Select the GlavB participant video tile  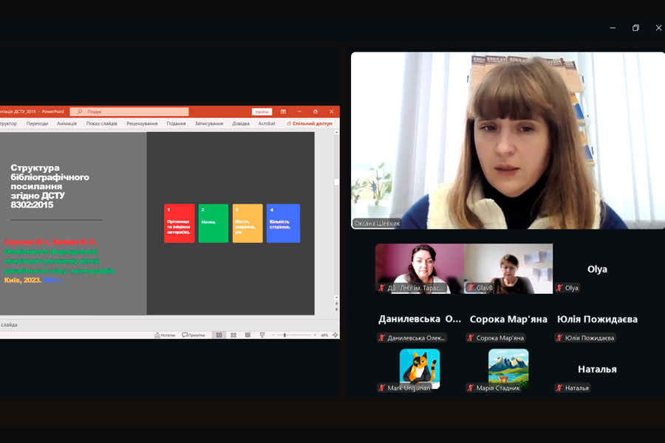coord(508,269)
